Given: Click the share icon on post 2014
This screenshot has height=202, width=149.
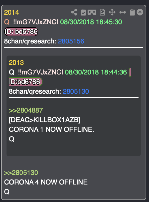Looking at the screenshot, I should pyautogui.click(x=74, y=12).
